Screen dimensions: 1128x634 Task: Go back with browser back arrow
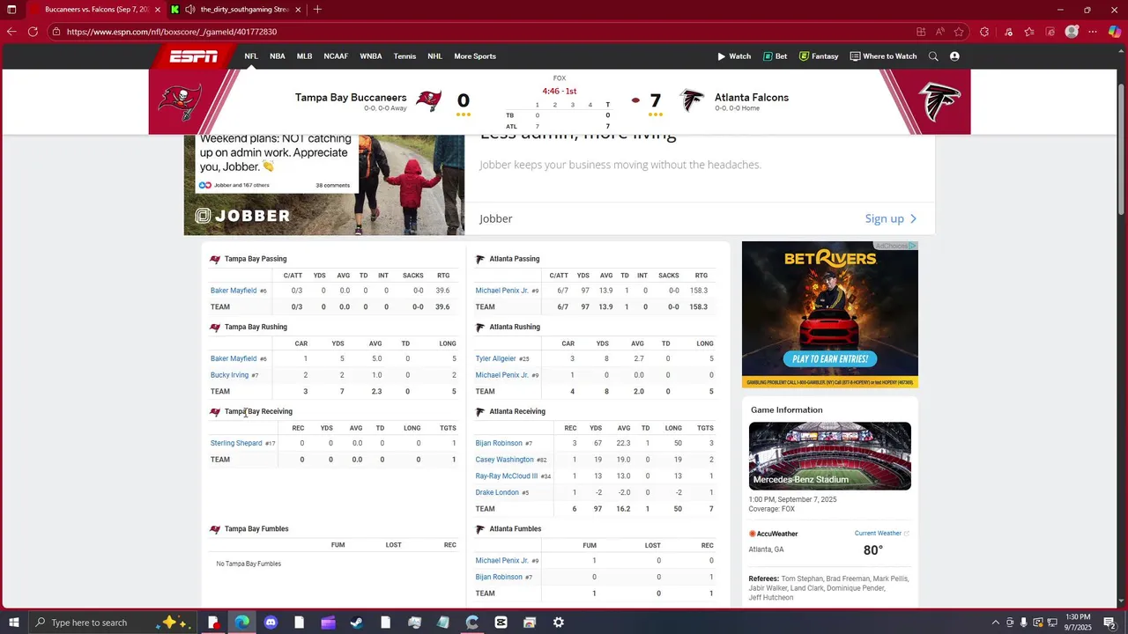11,32
